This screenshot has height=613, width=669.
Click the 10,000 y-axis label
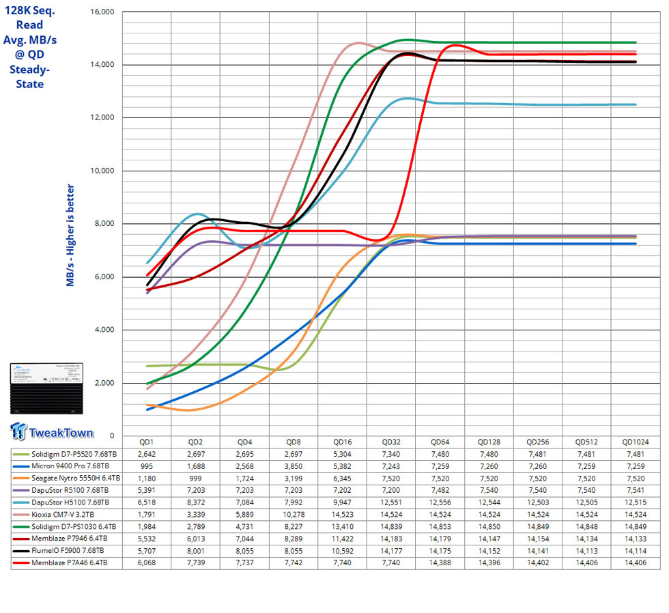pos(102,171)
